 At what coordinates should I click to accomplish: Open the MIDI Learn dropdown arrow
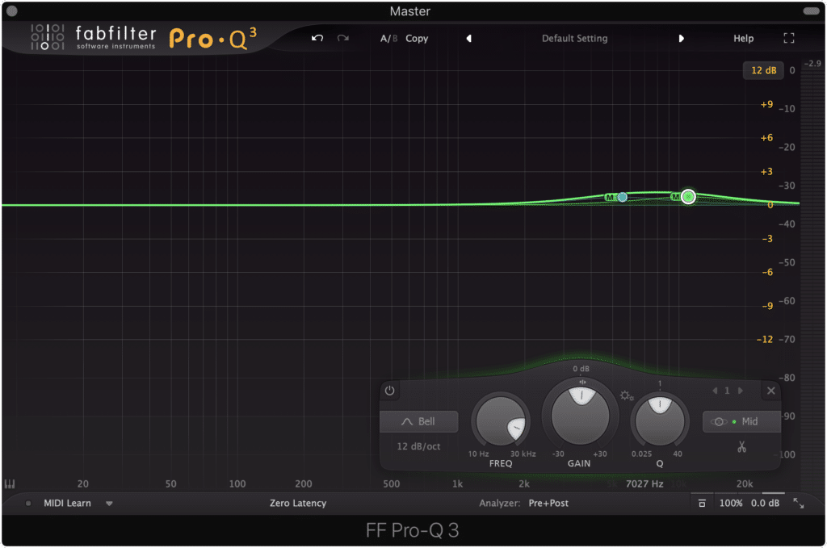(109, 504)
